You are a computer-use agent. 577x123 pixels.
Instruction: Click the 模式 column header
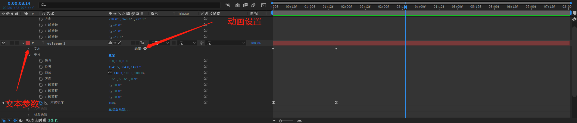(154, 13)
